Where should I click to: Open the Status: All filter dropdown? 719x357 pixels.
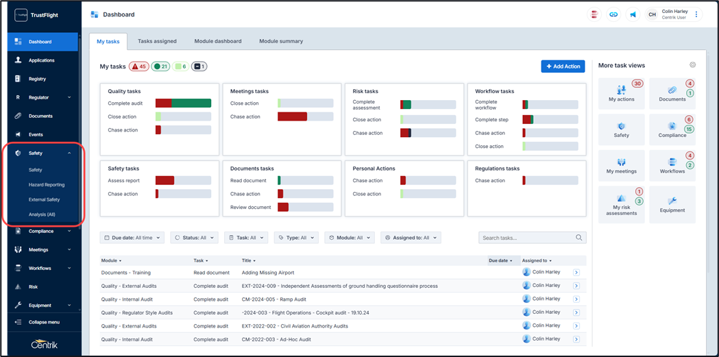coord(195,238)
